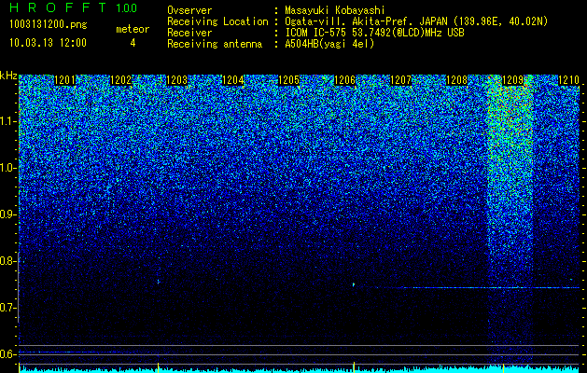Click the meteor echo dot near 1206
587x373 pixels.
(x=354, y=284)
